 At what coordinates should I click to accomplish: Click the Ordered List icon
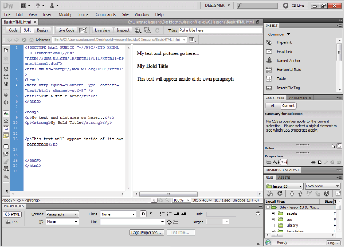(169, 214)
